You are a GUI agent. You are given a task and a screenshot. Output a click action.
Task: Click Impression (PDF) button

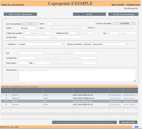click(x=128, y=122)
